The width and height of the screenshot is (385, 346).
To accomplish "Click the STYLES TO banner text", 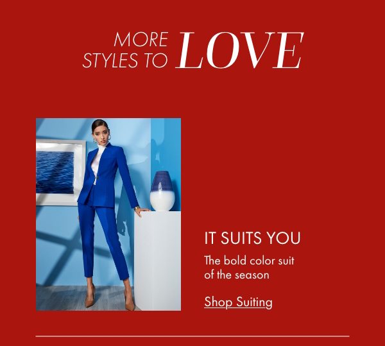I will 124,60.
